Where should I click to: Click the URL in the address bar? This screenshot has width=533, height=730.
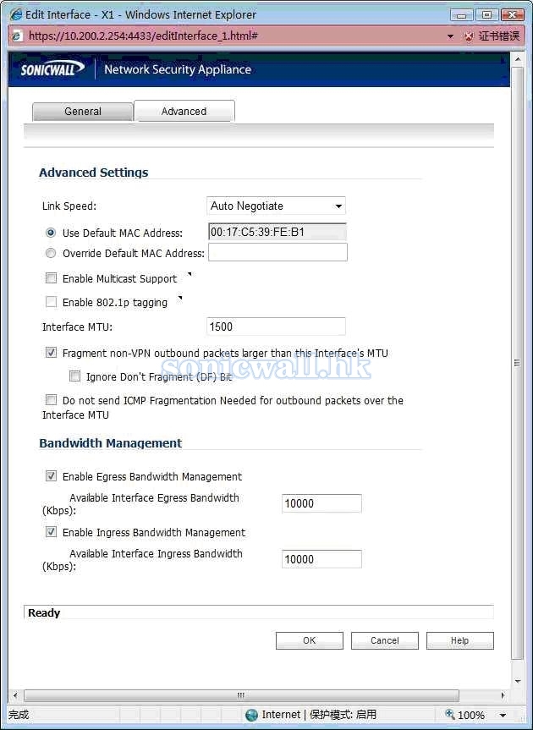pos(143,36)
